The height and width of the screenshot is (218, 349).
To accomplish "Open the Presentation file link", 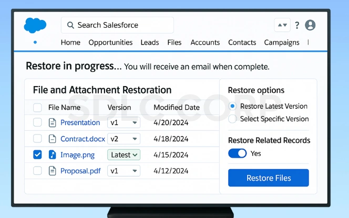I will click(x=80, y=122).
